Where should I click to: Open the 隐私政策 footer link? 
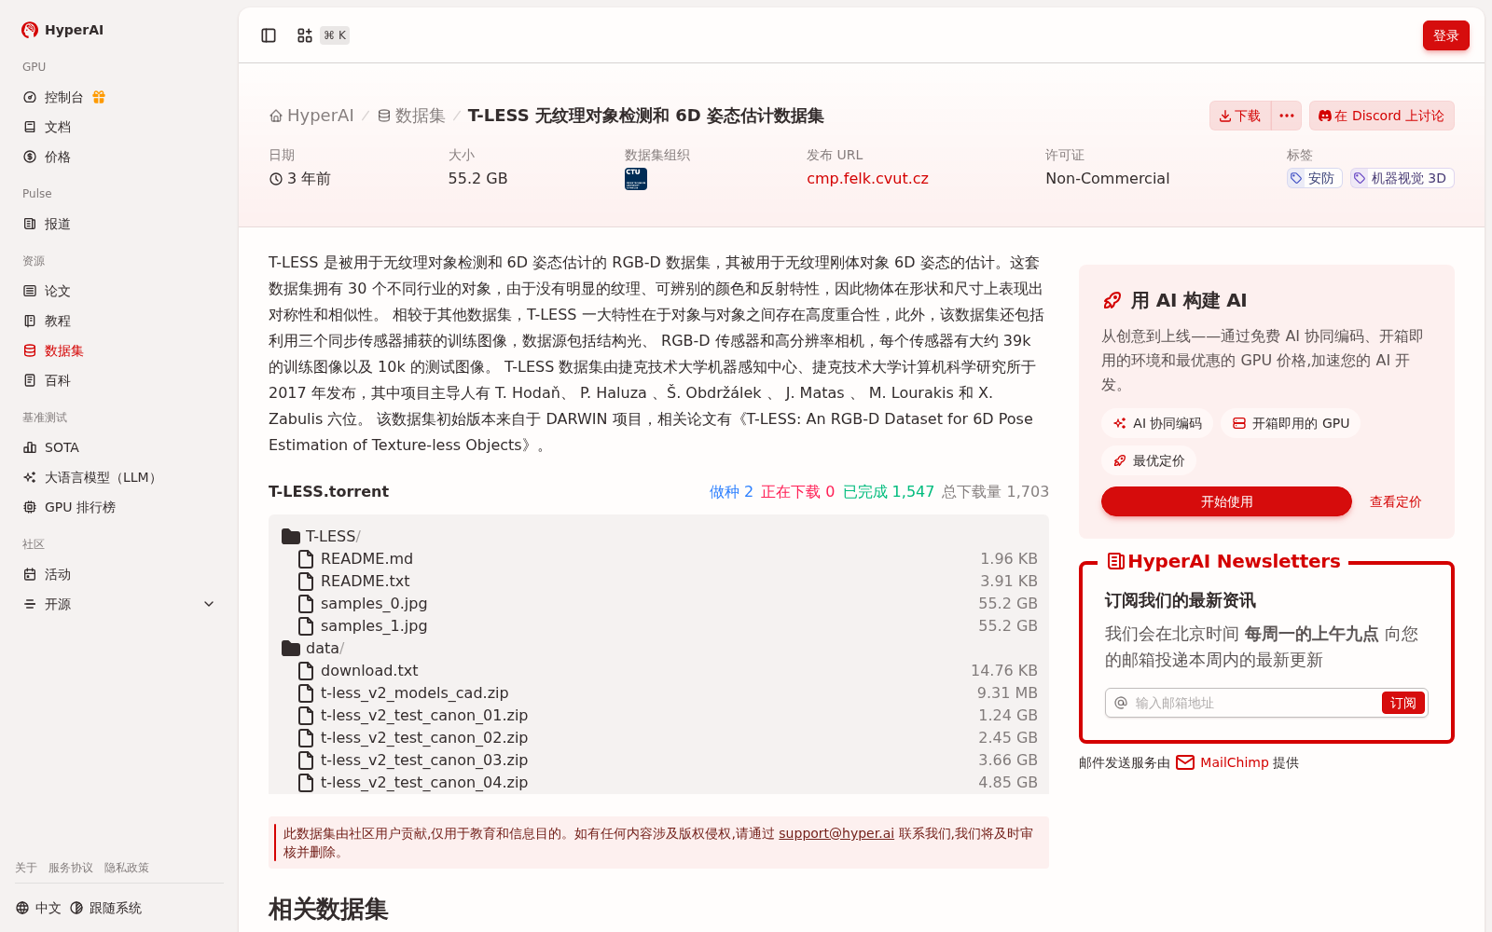click(127, 868)
